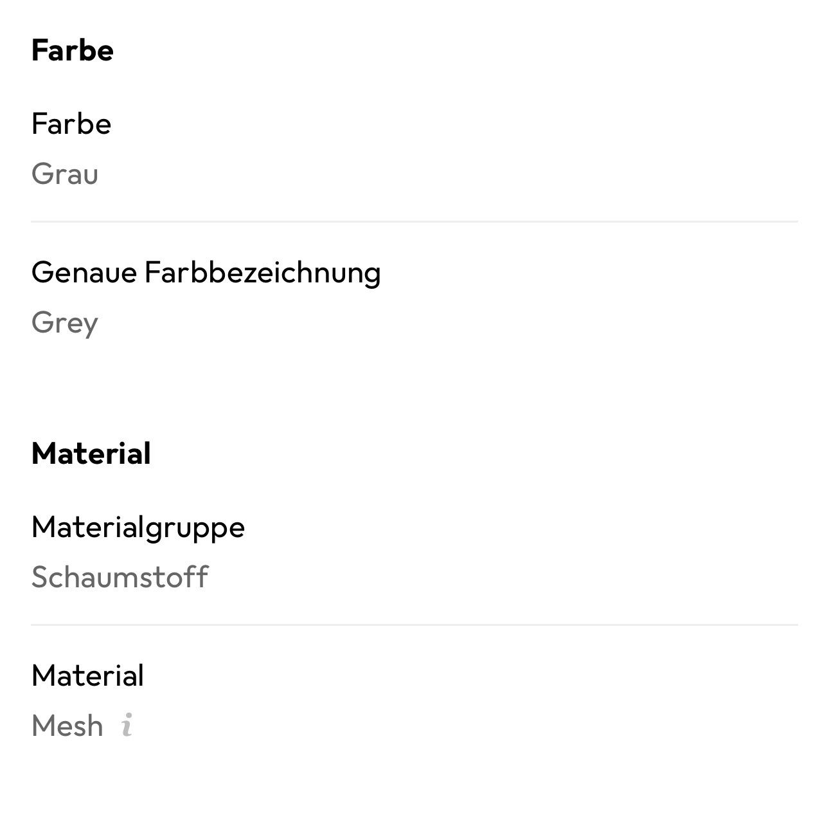The height and width of the screenshot is (824, 829).
Task: Select the Material attribute label above Mesh
Action: click(88, 675)
